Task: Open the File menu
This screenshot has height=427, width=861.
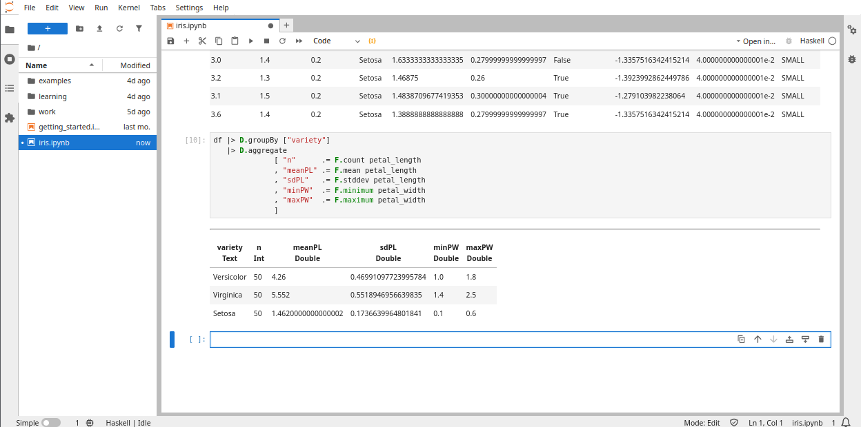Action: pyautogui.click(x=30, y=8)
